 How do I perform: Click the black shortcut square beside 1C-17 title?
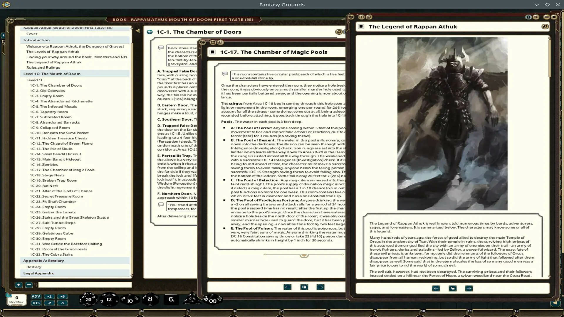coord(212,52)
